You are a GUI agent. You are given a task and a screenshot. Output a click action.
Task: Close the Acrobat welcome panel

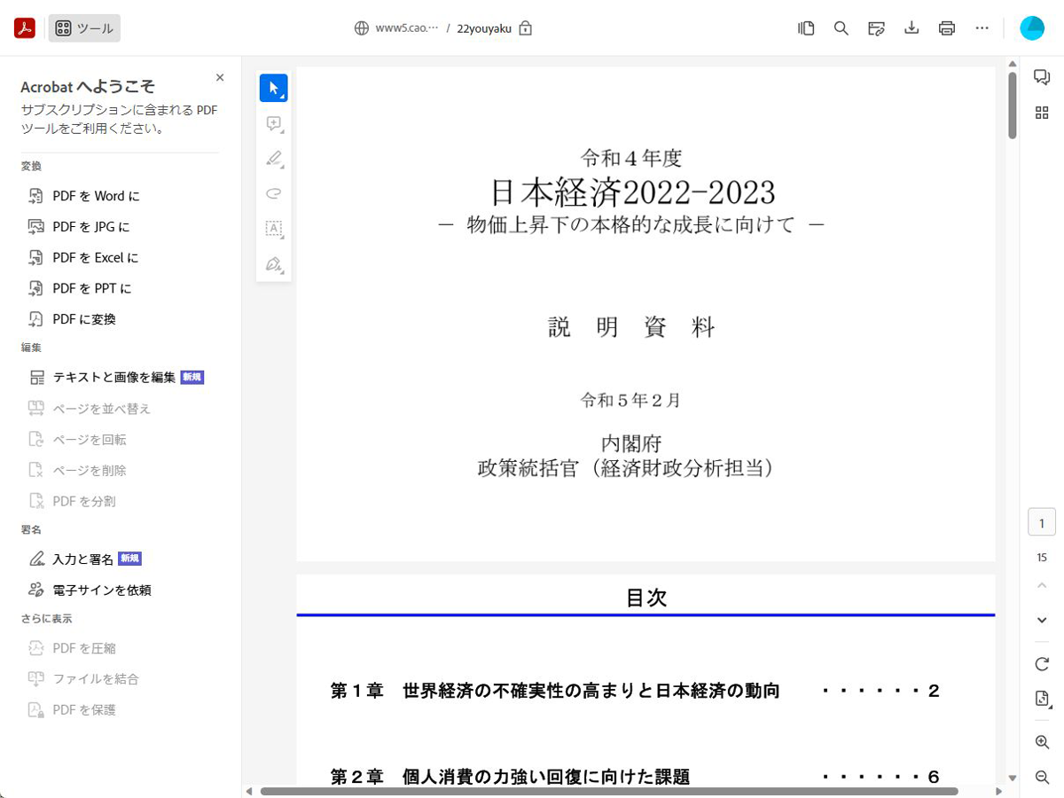pos(220,78)
